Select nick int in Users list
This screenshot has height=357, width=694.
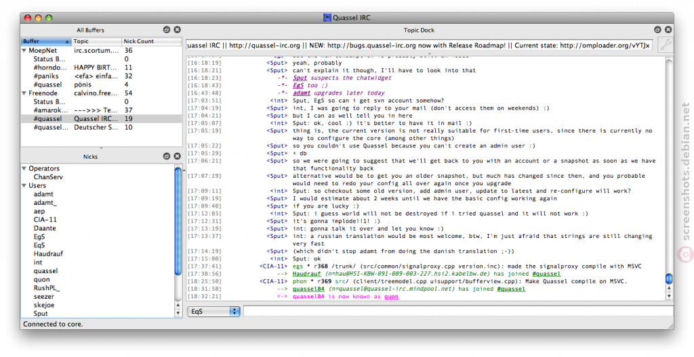point(38,262)
